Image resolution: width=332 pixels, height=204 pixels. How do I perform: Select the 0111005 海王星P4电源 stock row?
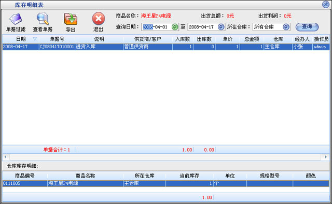[166, 183]
